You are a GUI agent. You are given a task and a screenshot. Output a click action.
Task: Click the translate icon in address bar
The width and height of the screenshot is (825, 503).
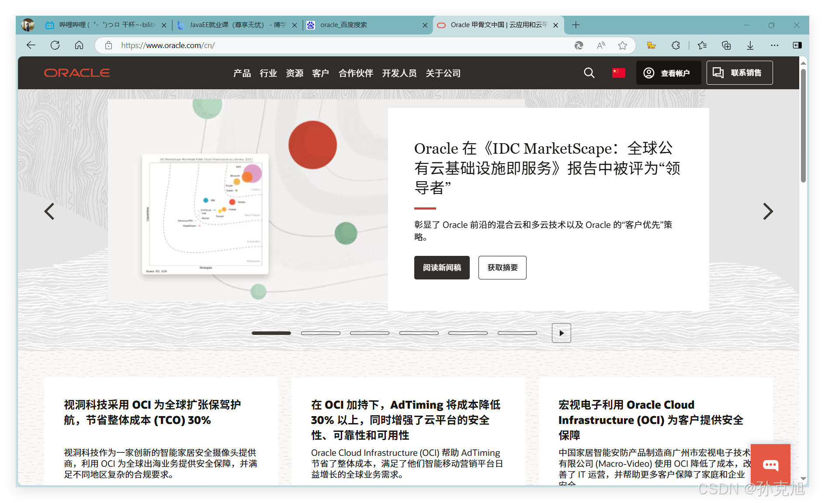point(579,45)
